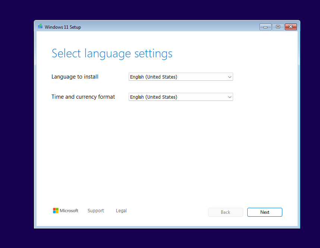The image size is (320, 248).
Task: Click the 'Select language settings' heading
Action: tap(112, 54)
